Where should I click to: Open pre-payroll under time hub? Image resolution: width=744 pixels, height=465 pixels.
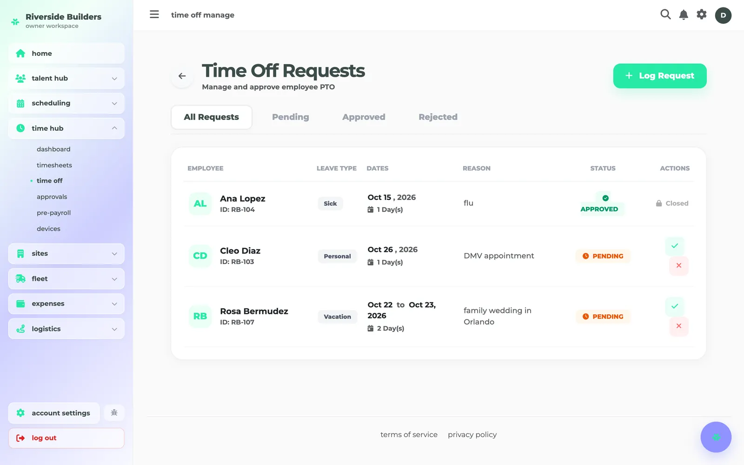[54, 213]
